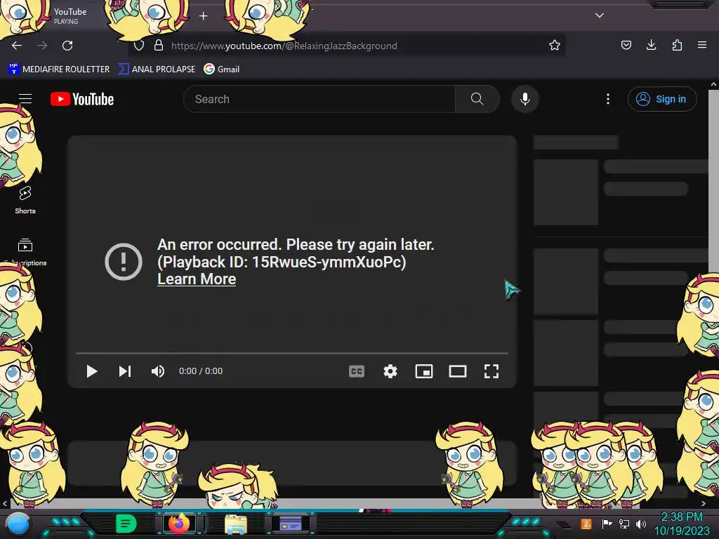
Task: Enable miniplayer mode
Action: 423,371
